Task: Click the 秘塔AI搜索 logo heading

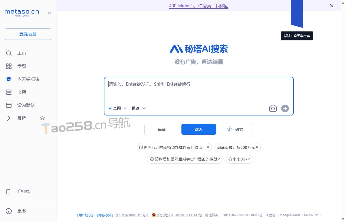Action: tap(199, 49)
